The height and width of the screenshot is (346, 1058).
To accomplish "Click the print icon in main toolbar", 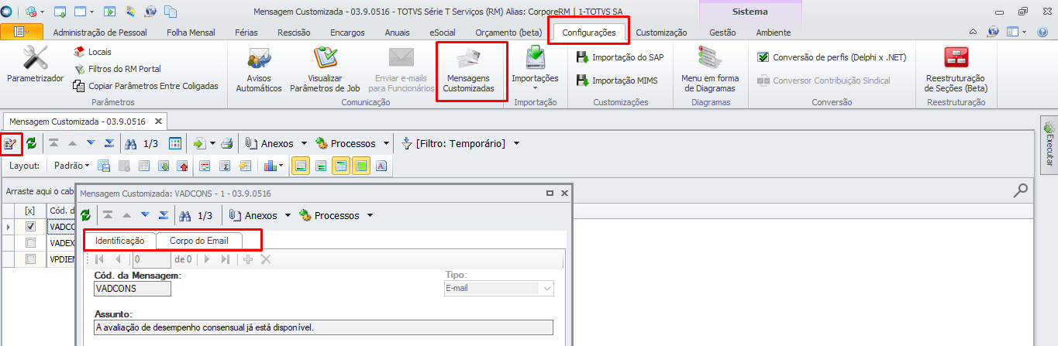I will tap(227, 143).
